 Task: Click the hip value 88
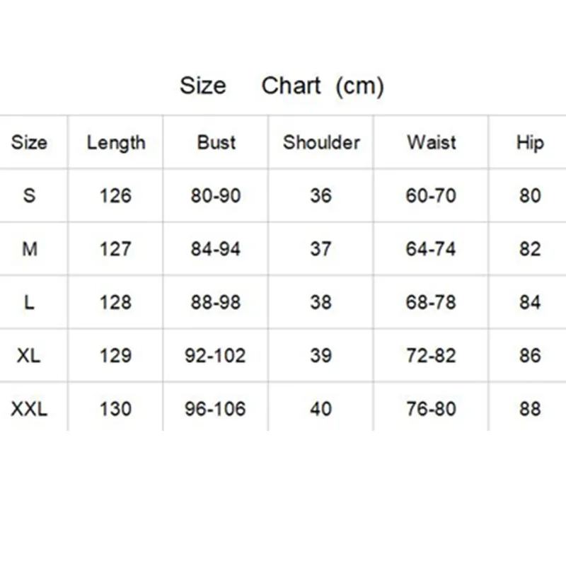point(529,409)
